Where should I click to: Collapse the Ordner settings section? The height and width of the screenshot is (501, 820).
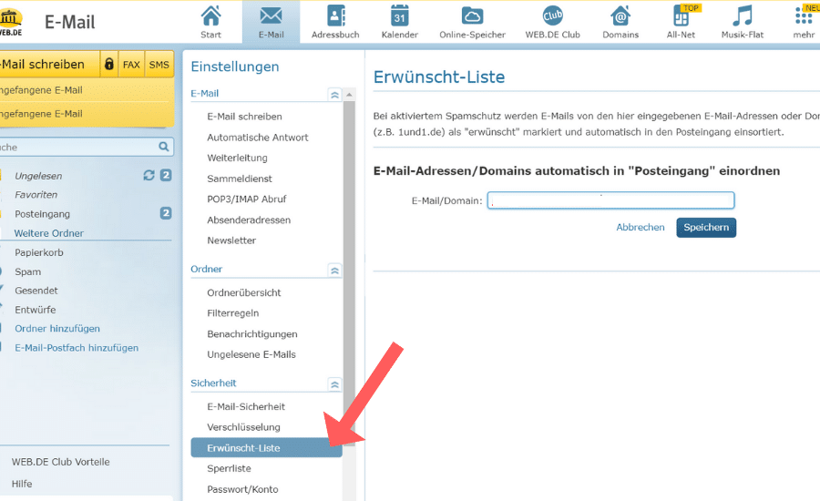point(334,270)
